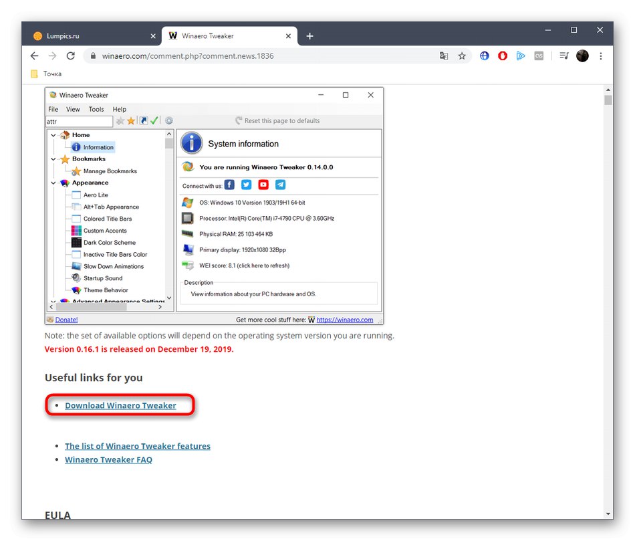
Task: Open the YouTube connect icon
Action: pyautogui.click(x=263, y=185)
